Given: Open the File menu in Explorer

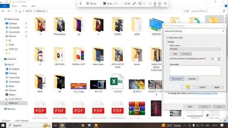Looking at the screenshot, I should tap(5, 6).
